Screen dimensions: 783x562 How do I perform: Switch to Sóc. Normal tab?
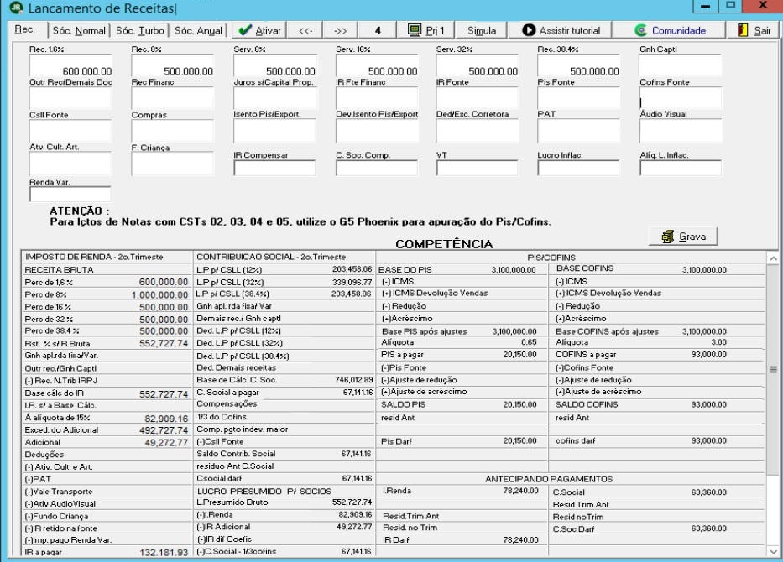point(79,30)
